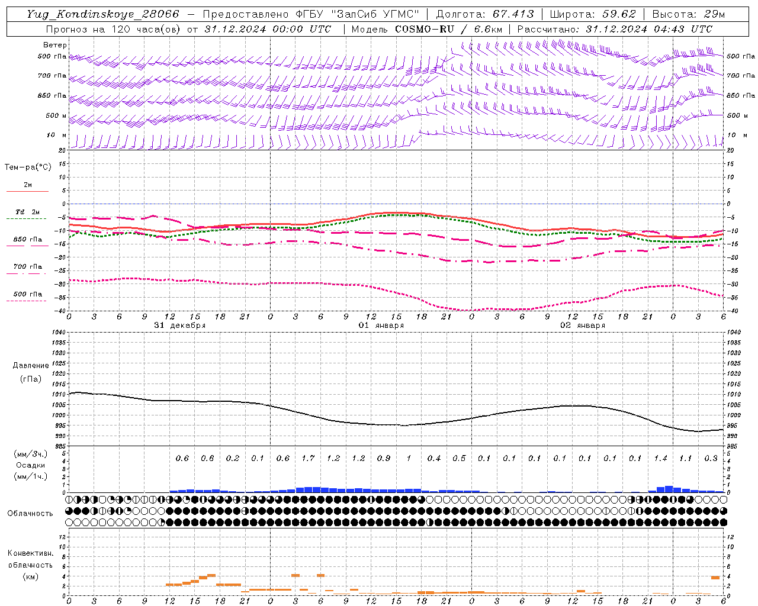Select the 1.4 precipitation amount value

(660, 459)
